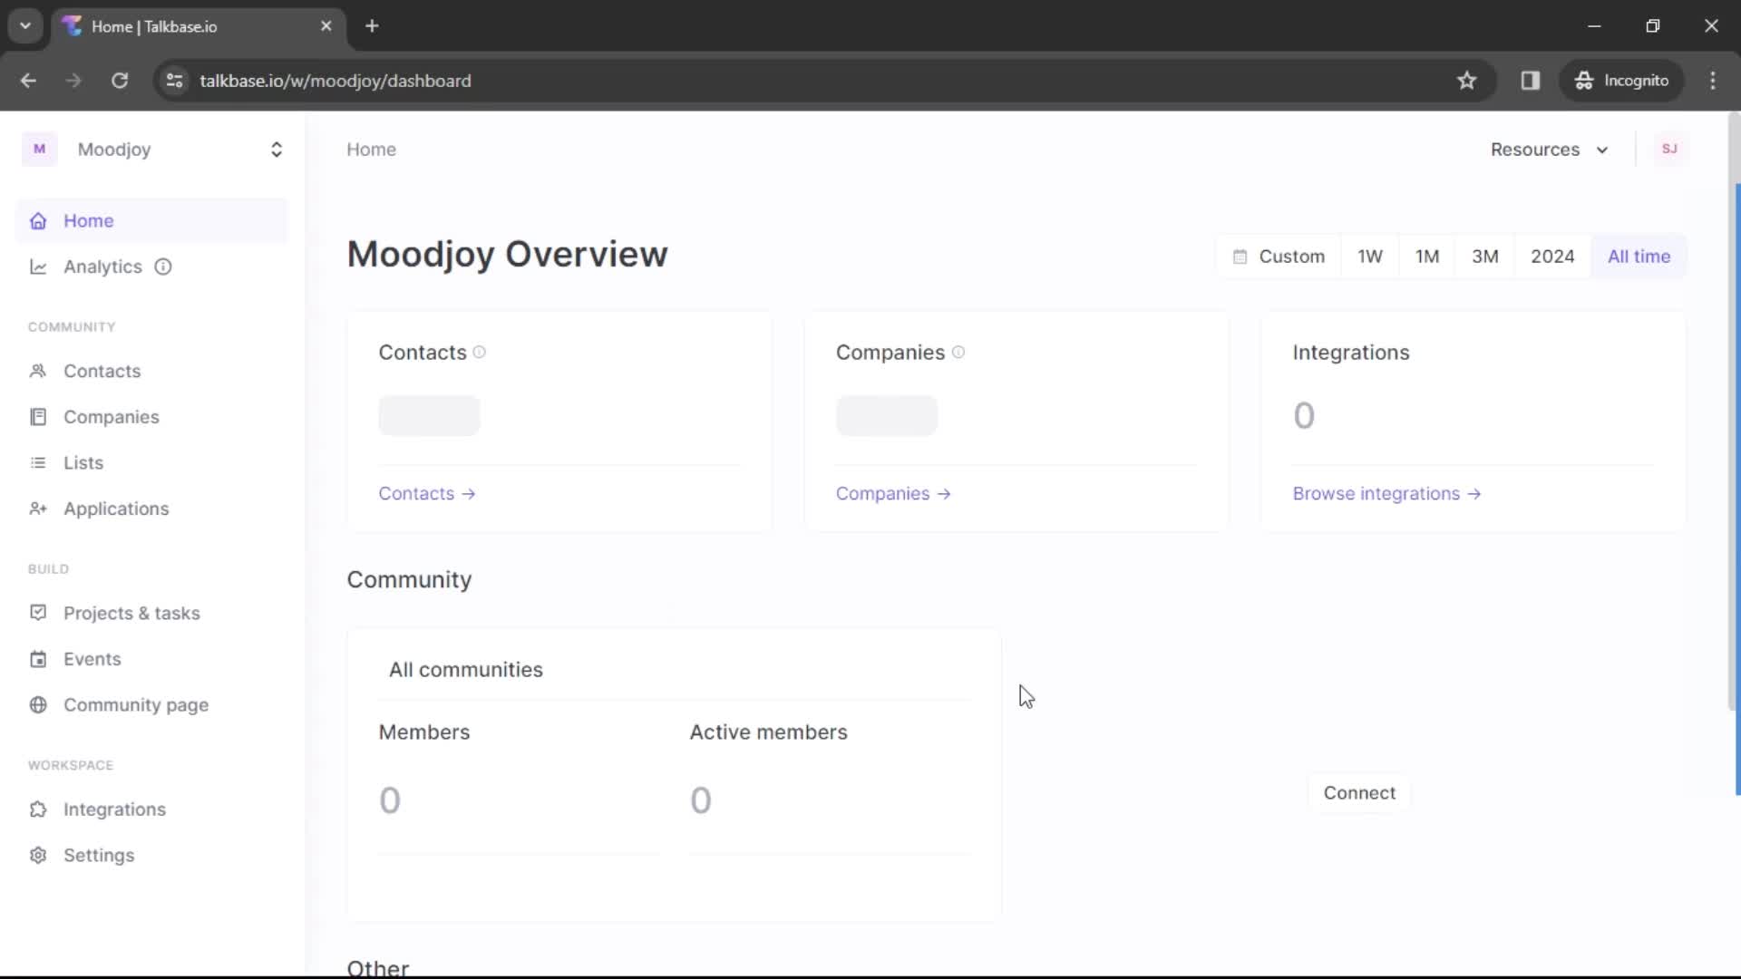Select the 1W time range
The height and width of the screenshot is (979, 1741).
(1369, 257)
